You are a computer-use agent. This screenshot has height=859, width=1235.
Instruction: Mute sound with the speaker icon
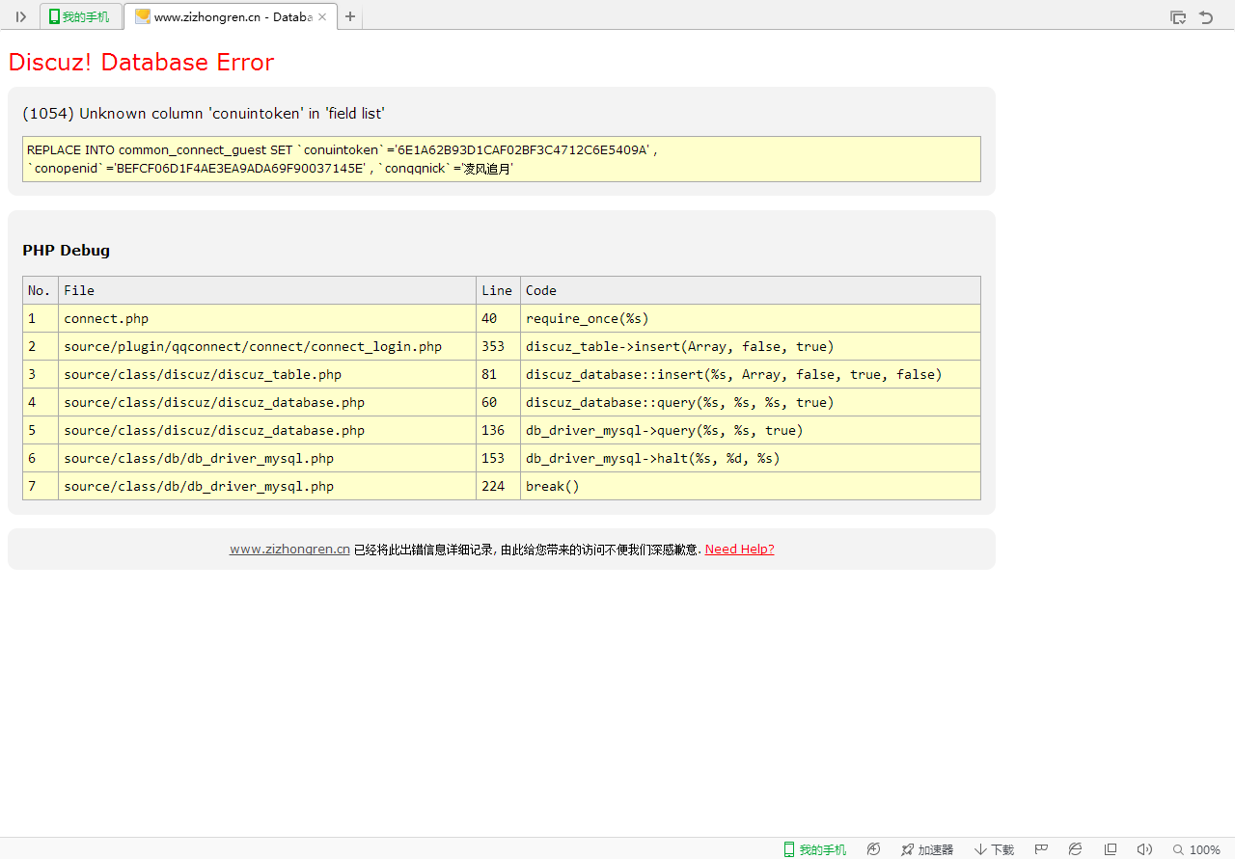(x=1144, y=849)
